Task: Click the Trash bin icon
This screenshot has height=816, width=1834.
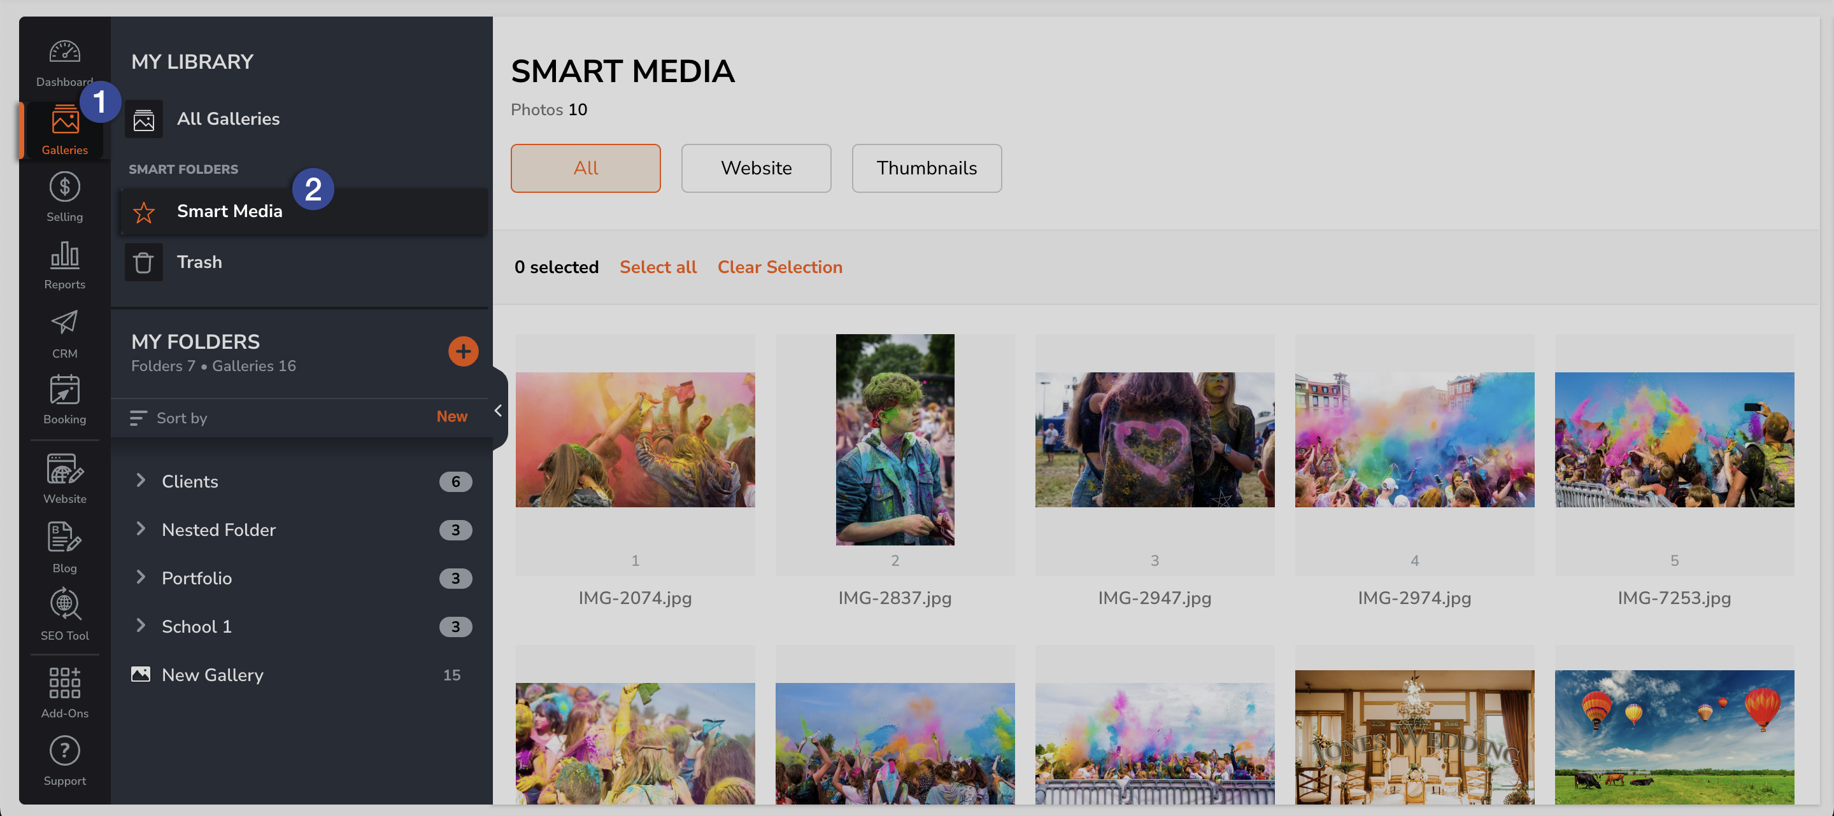Action: click(x=144, y=262)
